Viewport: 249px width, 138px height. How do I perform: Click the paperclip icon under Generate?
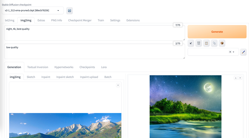(x=214, y=43)
